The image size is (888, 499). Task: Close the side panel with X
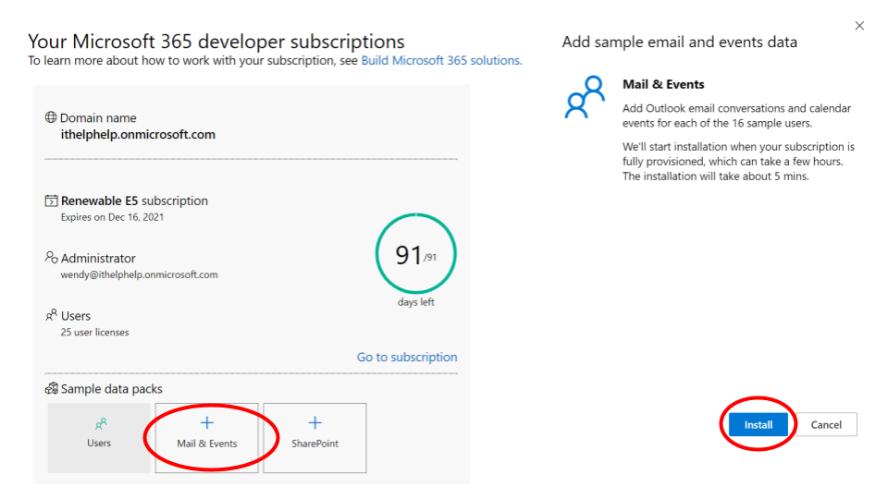[x=859, y=26]
